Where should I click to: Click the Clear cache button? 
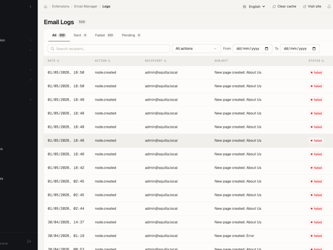click(x=284, y=7)
